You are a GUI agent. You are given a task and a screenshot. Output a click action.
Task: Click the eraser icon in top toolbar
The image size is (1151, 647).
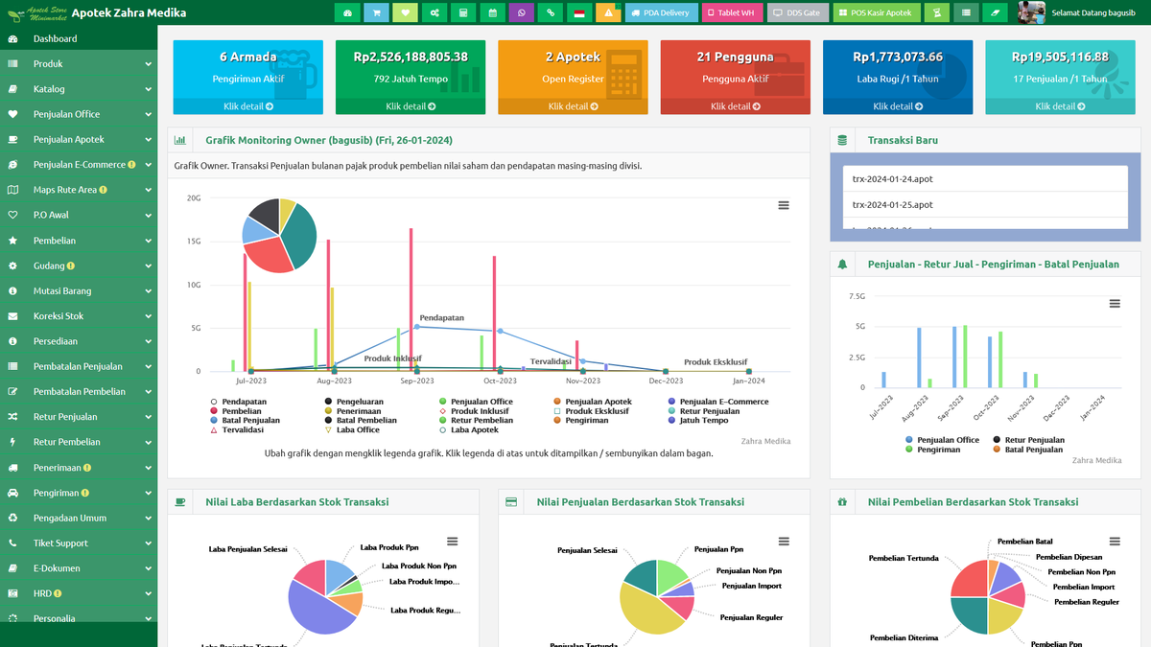[x=995, y=12]
